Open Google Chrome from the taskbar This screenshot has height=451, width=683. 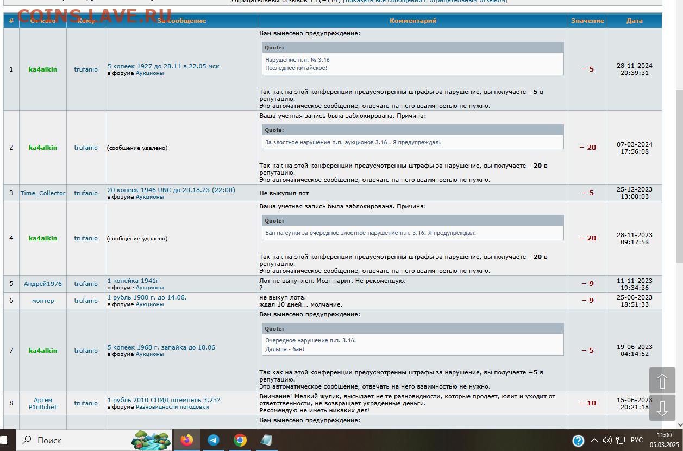pos(240,440)
